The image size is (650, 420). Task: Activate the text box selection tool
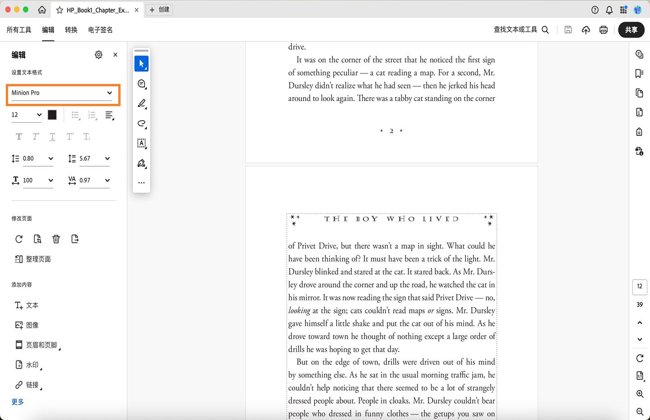coord(141,144)
